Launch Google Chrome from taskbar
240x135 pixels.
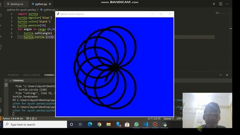(99, 124)
